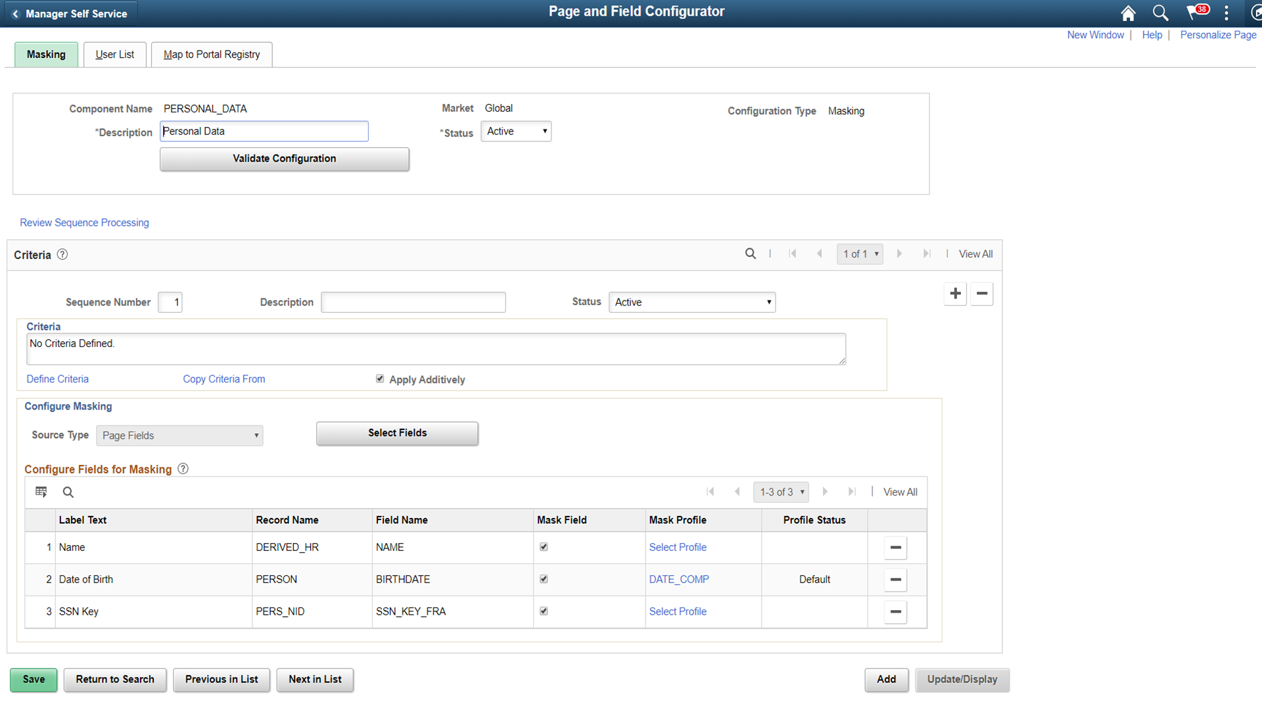This screenshot has height=710, width=1262.
Task: Go to last row in Criteria navigation
Action: point(927,254)
